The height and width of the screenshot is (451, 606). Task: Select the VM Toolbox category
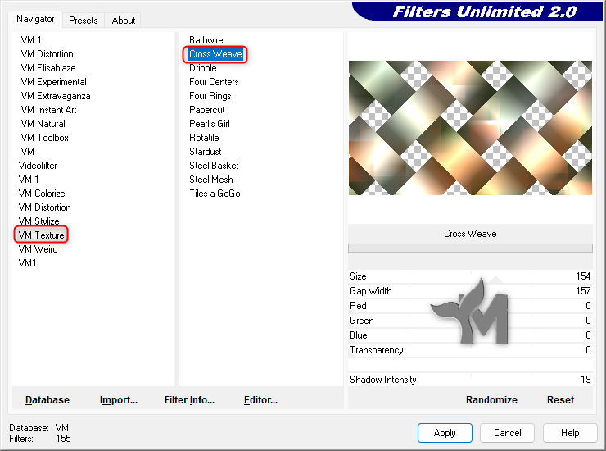[44, 138]
